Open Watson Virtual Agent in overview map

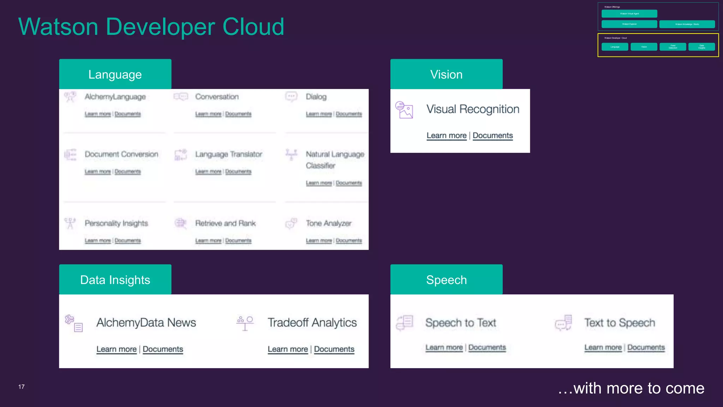click(x=629, y=14)
